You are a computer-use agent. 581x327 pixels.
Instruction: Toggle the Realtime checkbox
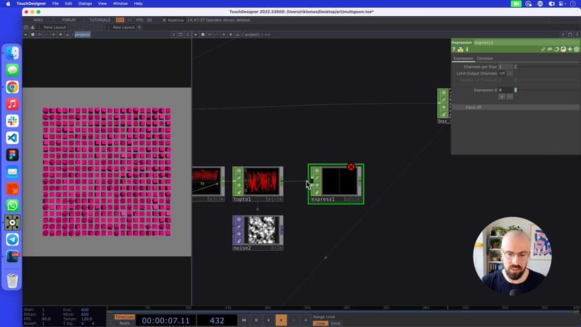[x=164, y=20]
